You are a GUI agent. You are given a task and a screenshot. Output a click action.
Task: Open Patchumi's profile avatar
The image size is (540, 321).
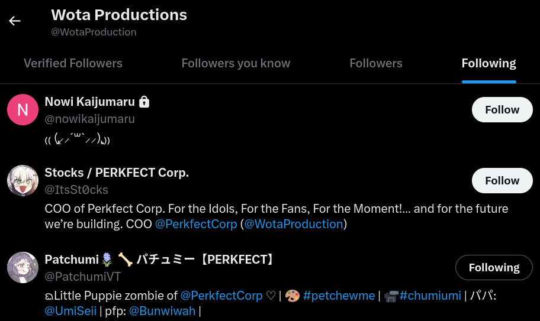coord(22,267)
